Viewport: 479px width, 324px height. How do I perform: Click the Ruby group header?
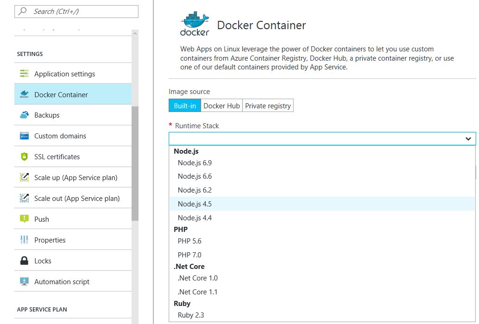(182, 304)
